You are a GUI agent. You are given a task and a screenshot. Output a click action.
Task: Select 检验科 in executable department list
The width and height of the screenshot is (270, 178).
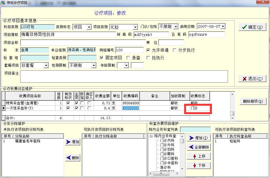[x=235, y=141]
